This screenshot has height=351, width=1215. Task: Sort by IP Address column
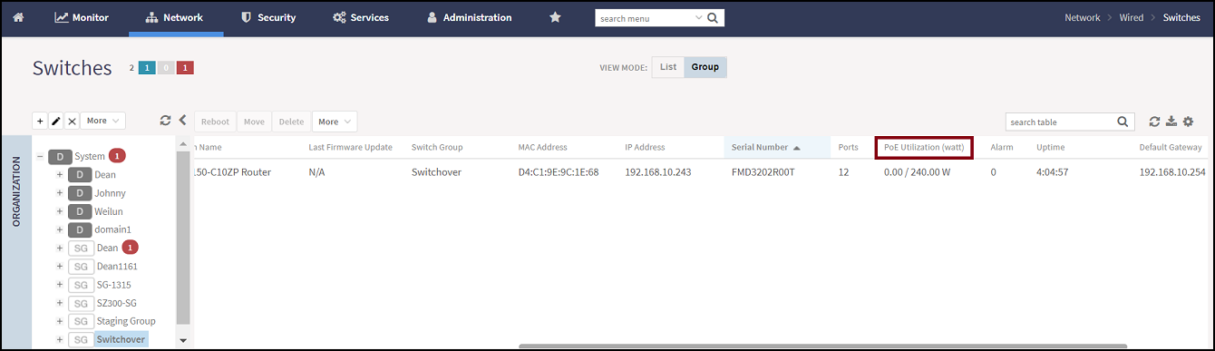coord(645,147)
